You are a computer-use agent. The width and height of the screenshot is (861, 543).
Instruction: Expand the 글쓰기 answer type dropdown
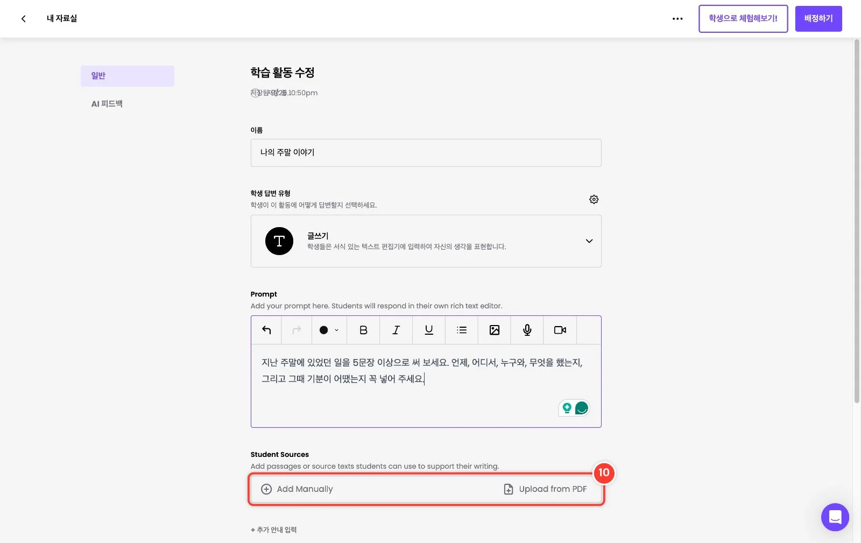589,241
